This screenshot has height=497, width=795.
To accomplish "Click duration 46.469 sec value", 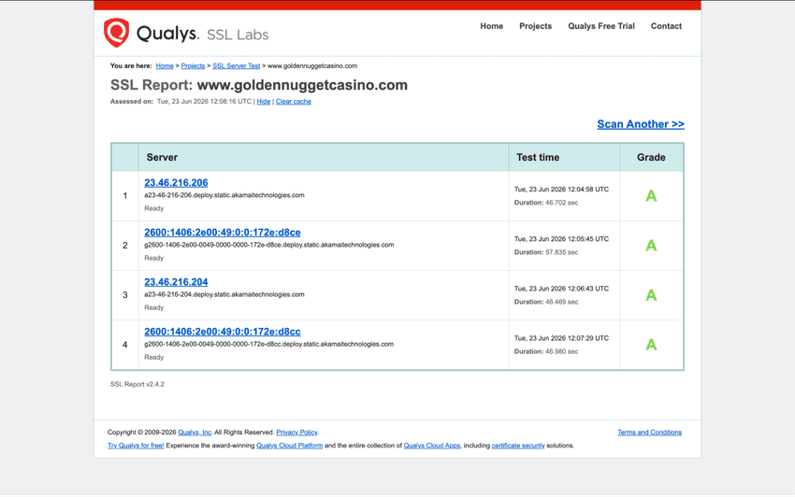I will pos(562,302).
